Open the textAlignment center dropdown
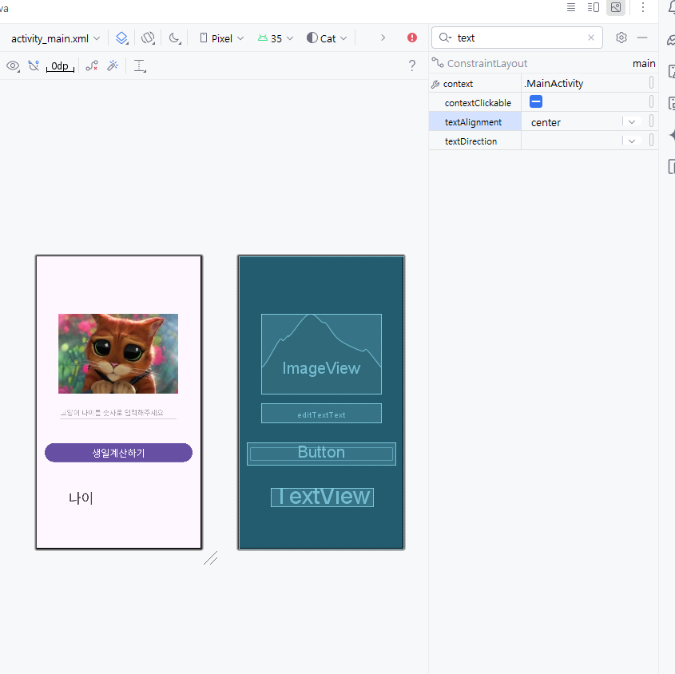The height and width of the screenshot is (674, 675). tap(632, 122)
